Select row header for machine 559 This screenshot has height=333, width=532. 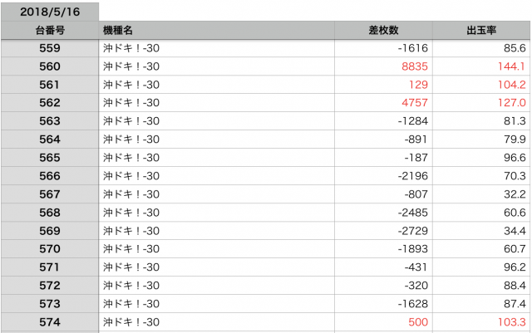pos(49,48)
